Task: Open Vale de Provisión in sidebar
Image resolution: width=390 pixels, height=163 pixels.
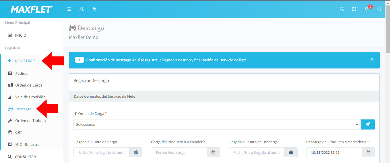Action: [x=30, y=97]
